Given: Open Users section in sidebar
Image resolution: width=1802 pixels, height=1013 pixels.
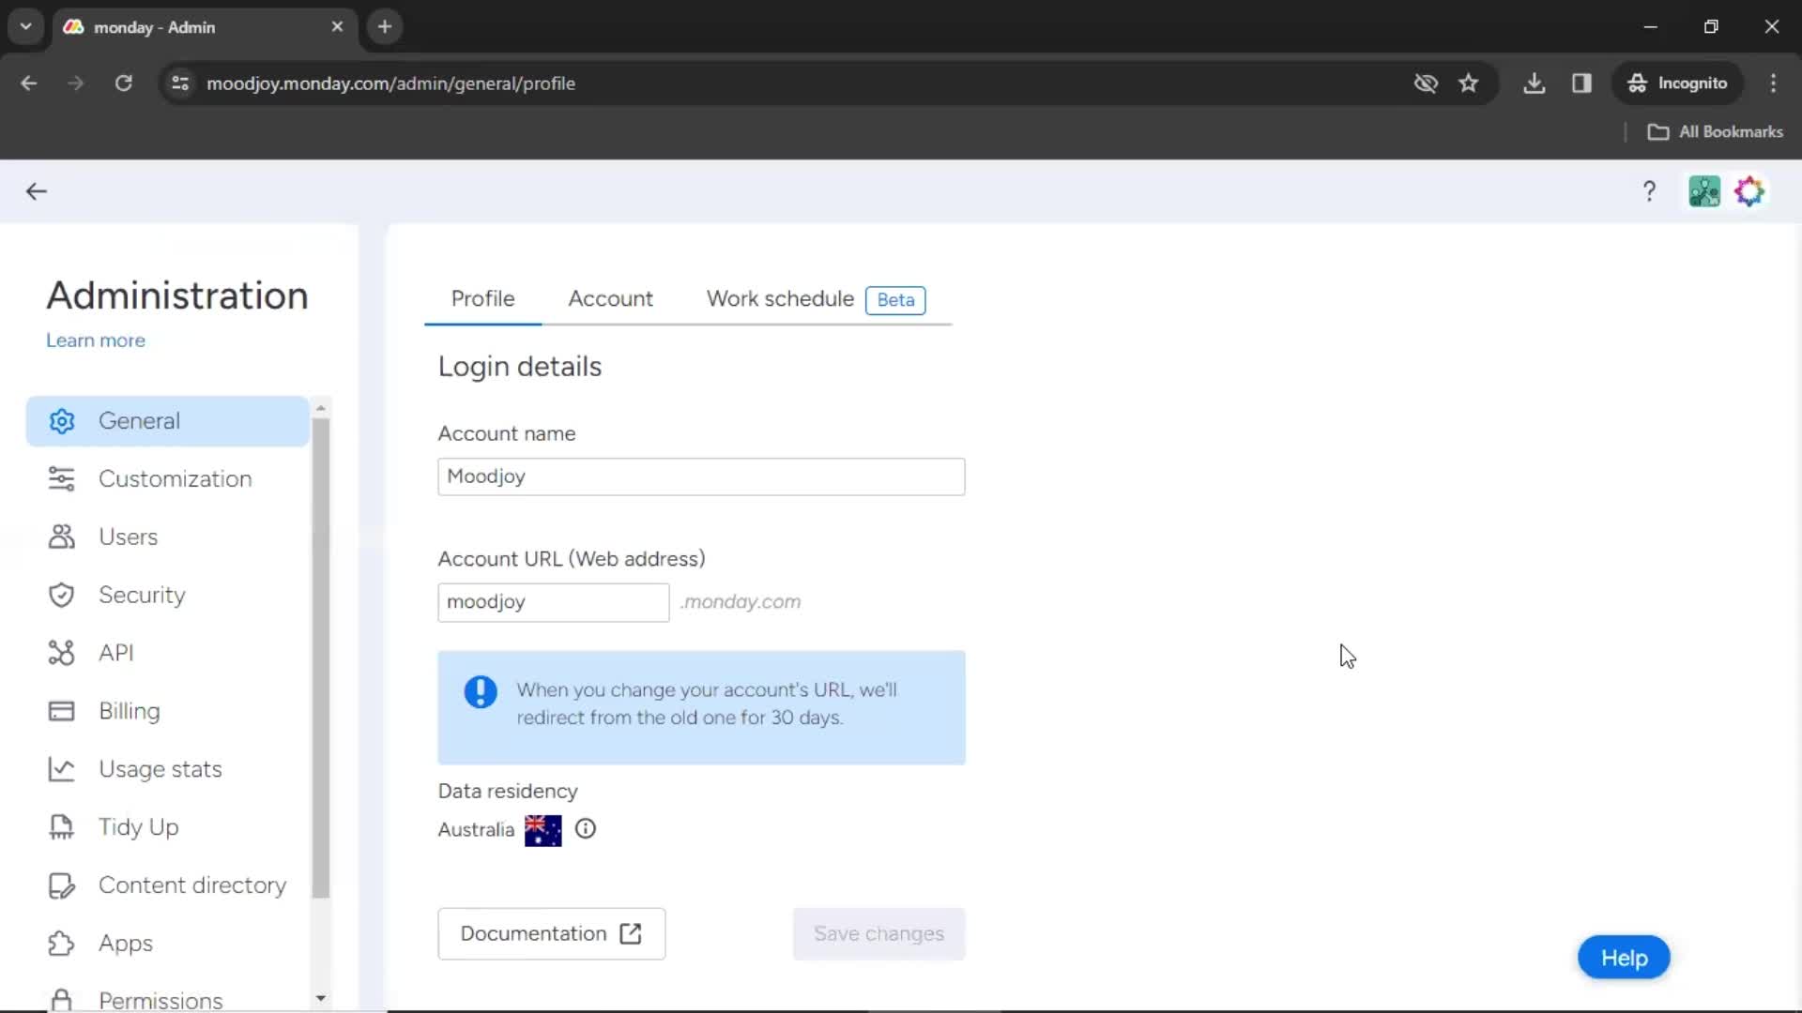Looking at the screenshot, I should pos(128,537).
